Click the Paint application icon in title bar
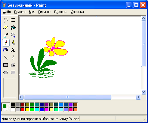 [x=4, y=5]
